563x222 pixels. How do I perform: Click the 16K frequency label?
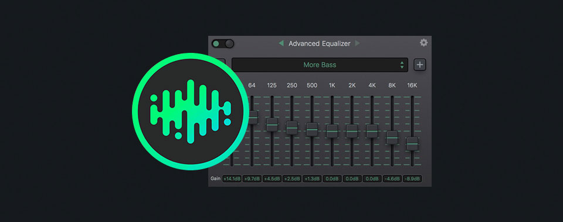412,86
